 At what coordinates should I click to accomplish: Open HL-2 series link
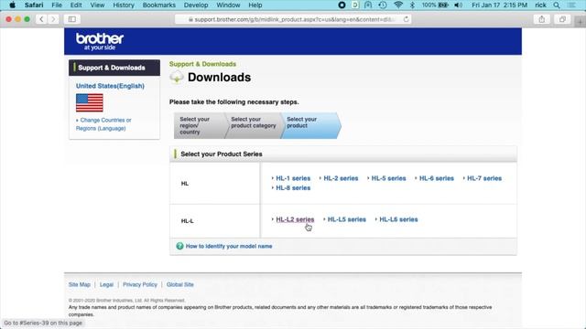[341, 178]
